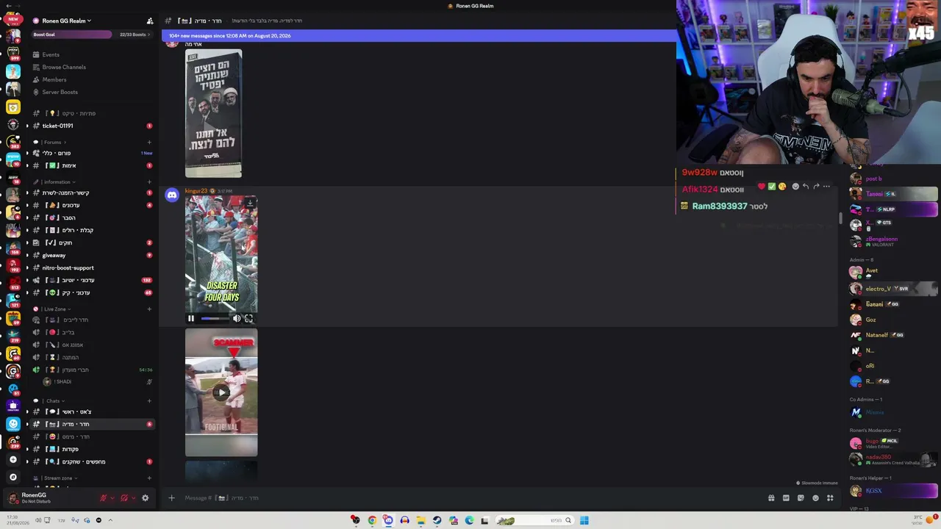Open Browse Channels
The height and width of the screenshot is (529, 941).
click(x=64, y=67)
